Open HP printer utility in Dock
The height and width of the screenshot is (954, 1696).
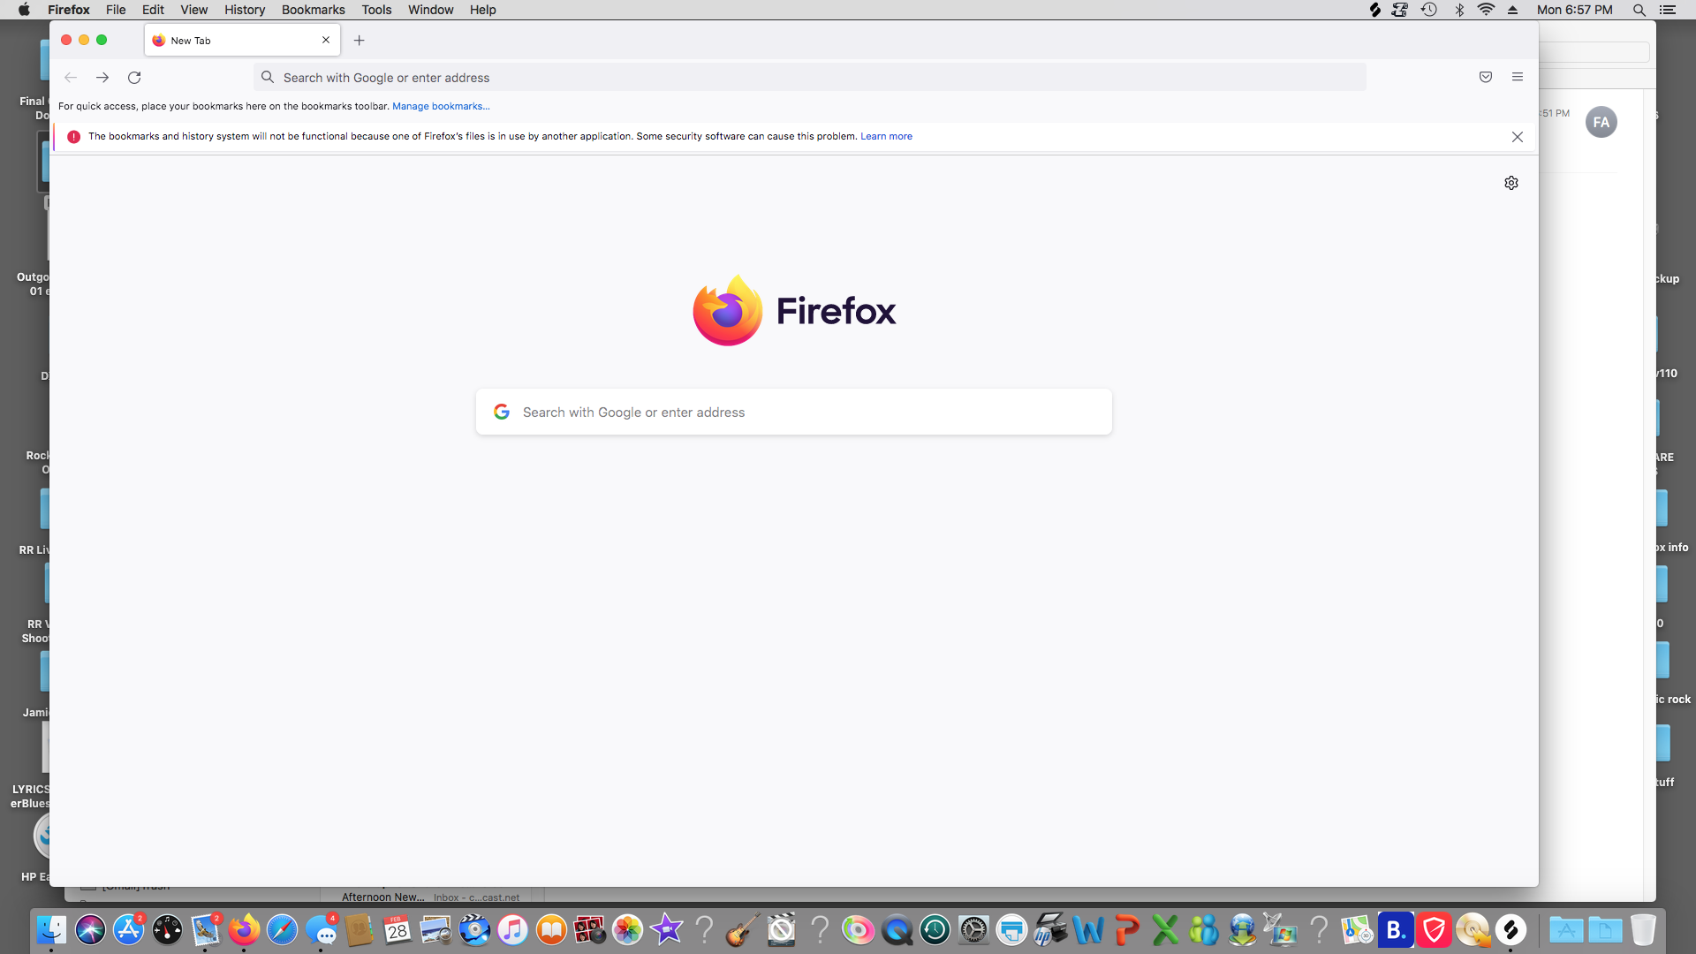pyautogui.click(x=1050, y=929)
